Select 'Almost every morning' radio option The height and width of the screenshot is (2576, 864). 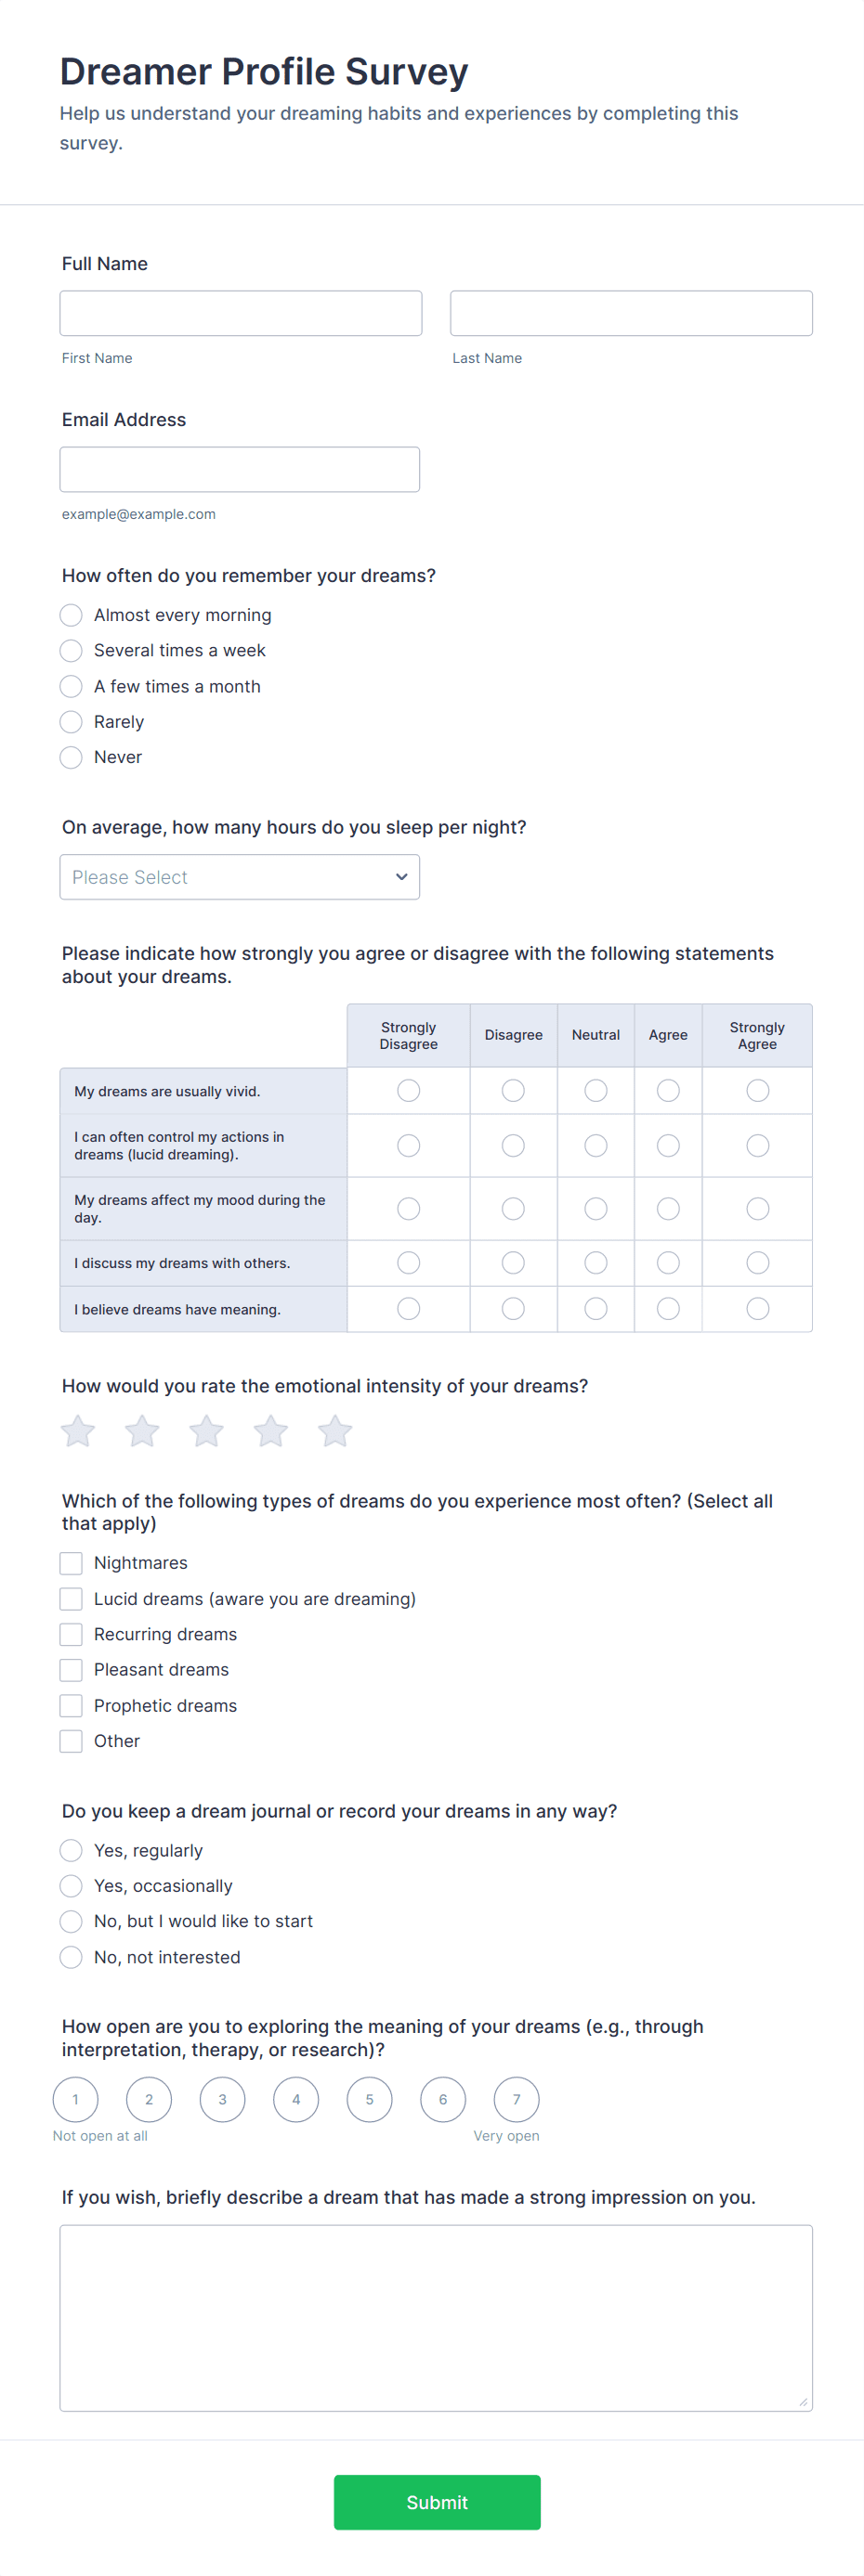click(x=72, y=615)
